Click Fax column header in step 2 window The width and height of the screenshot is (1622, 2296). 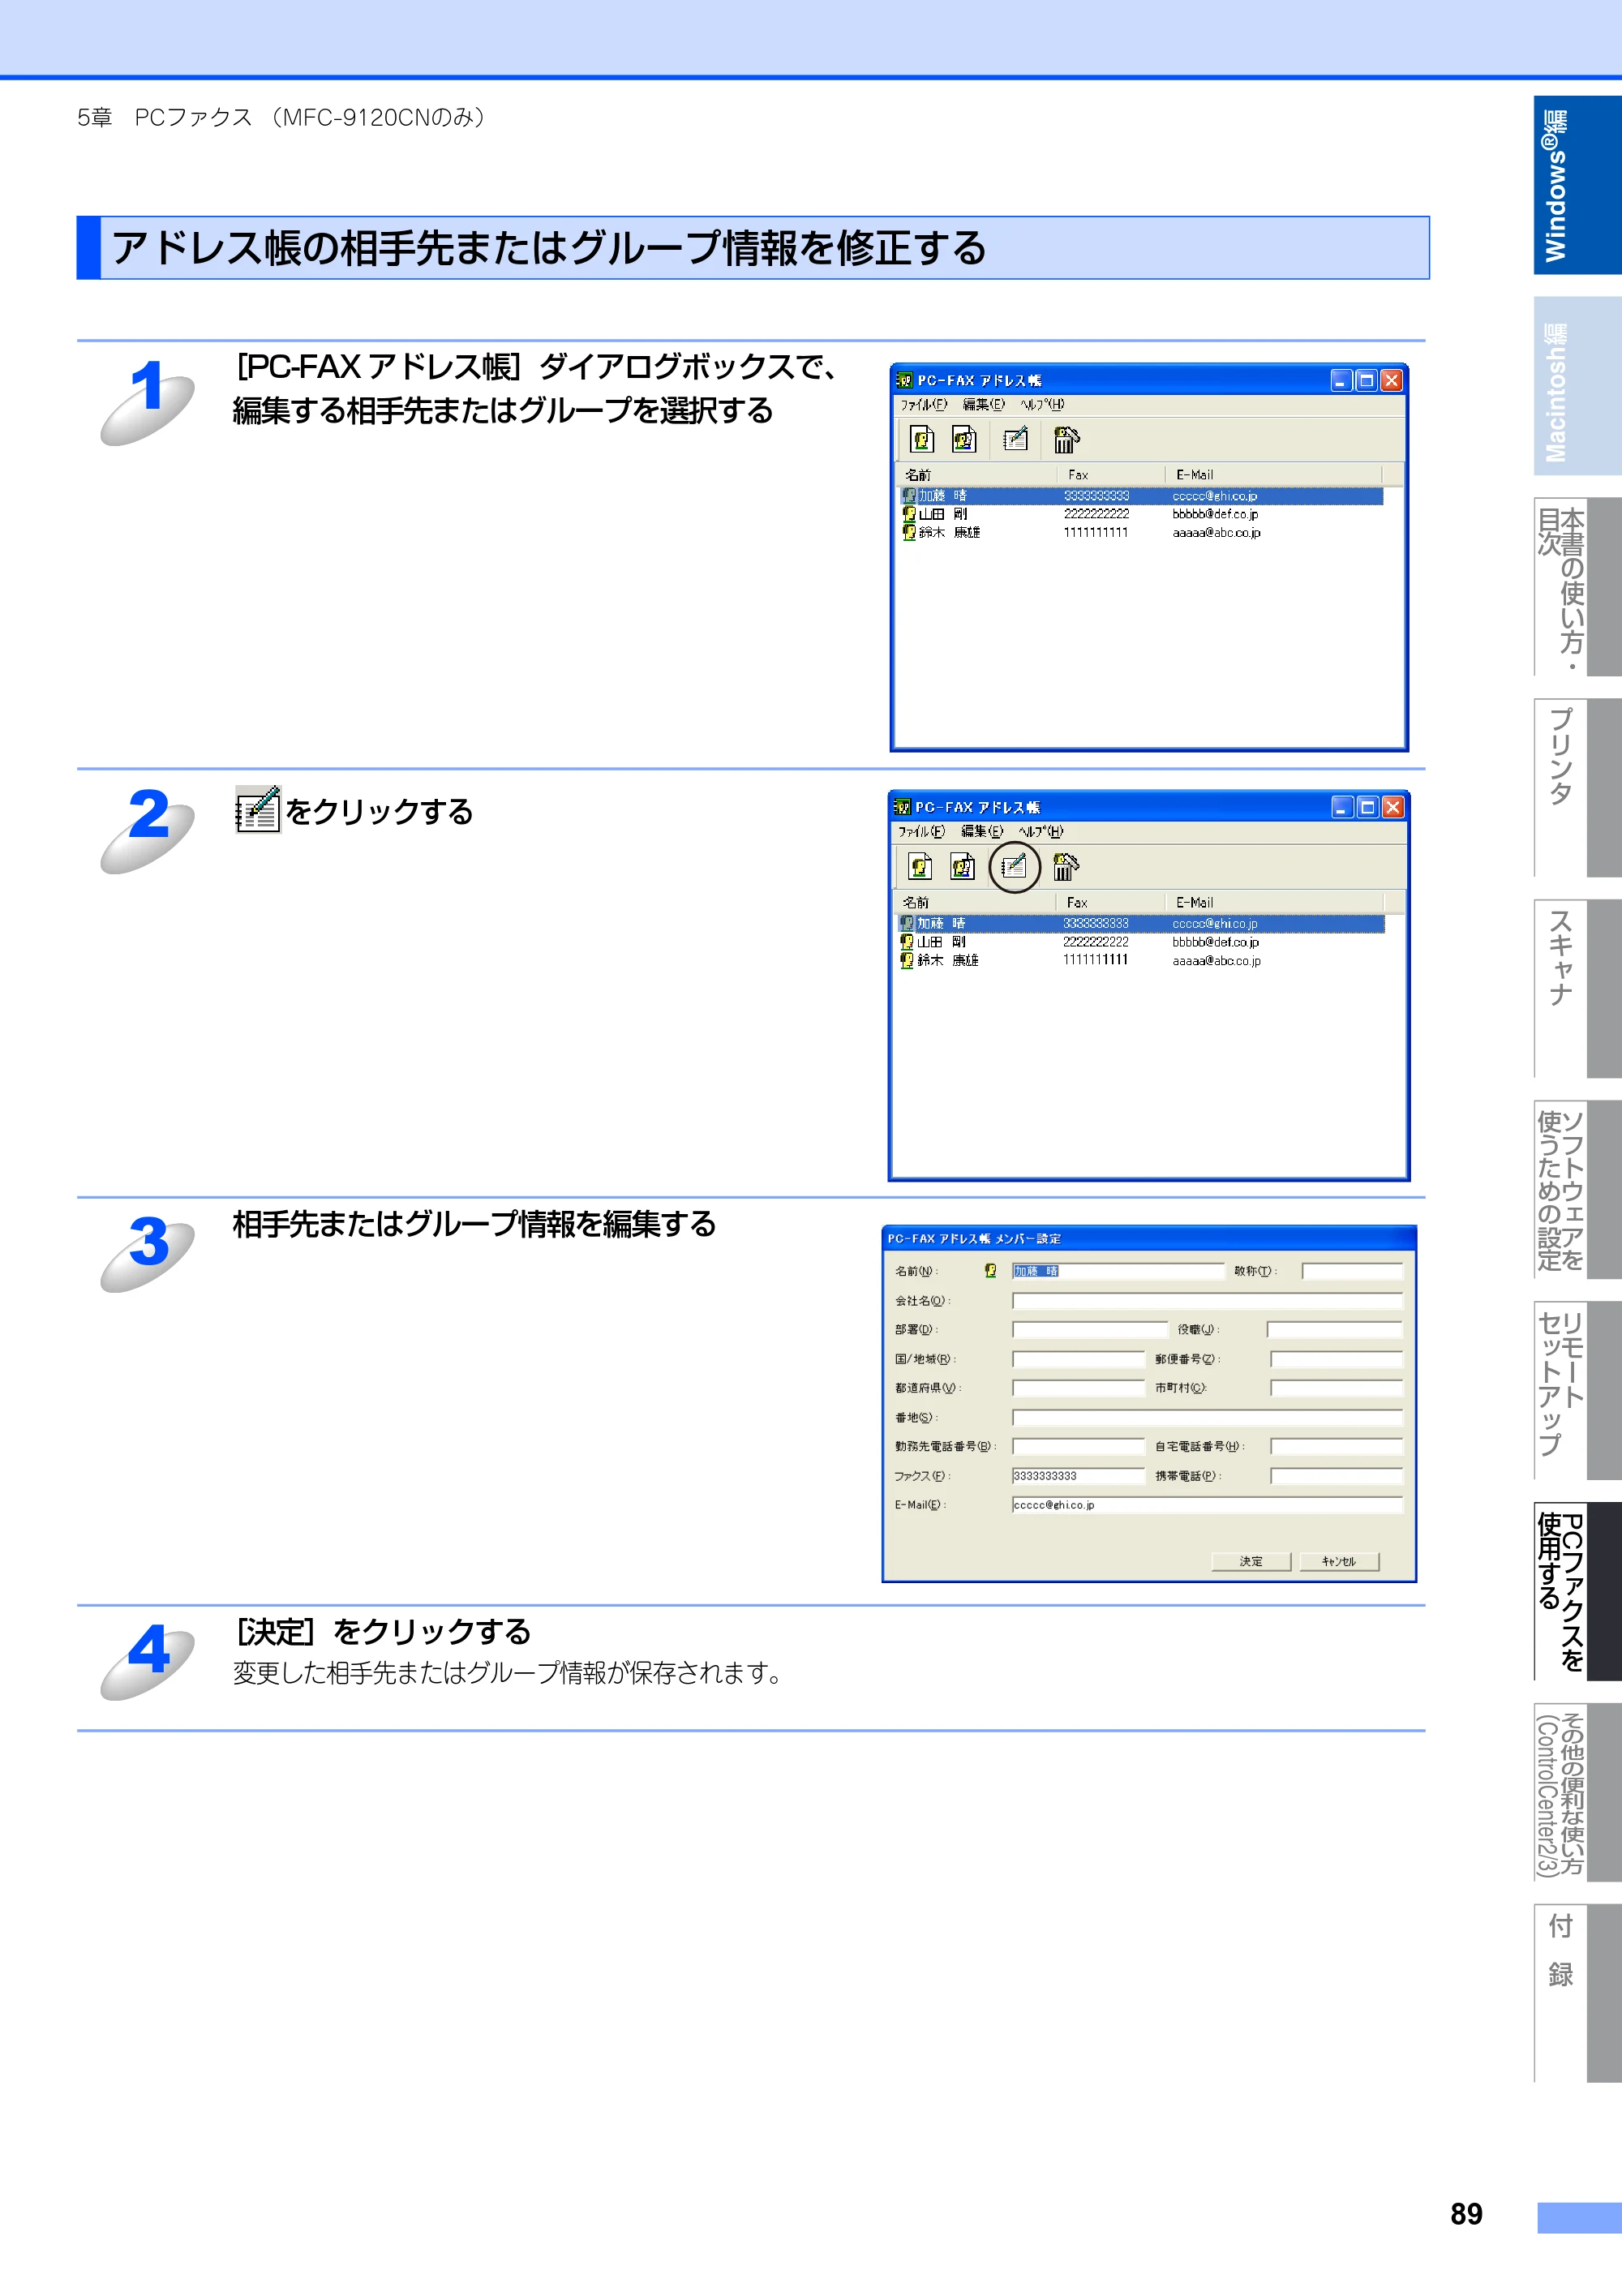1109,902
